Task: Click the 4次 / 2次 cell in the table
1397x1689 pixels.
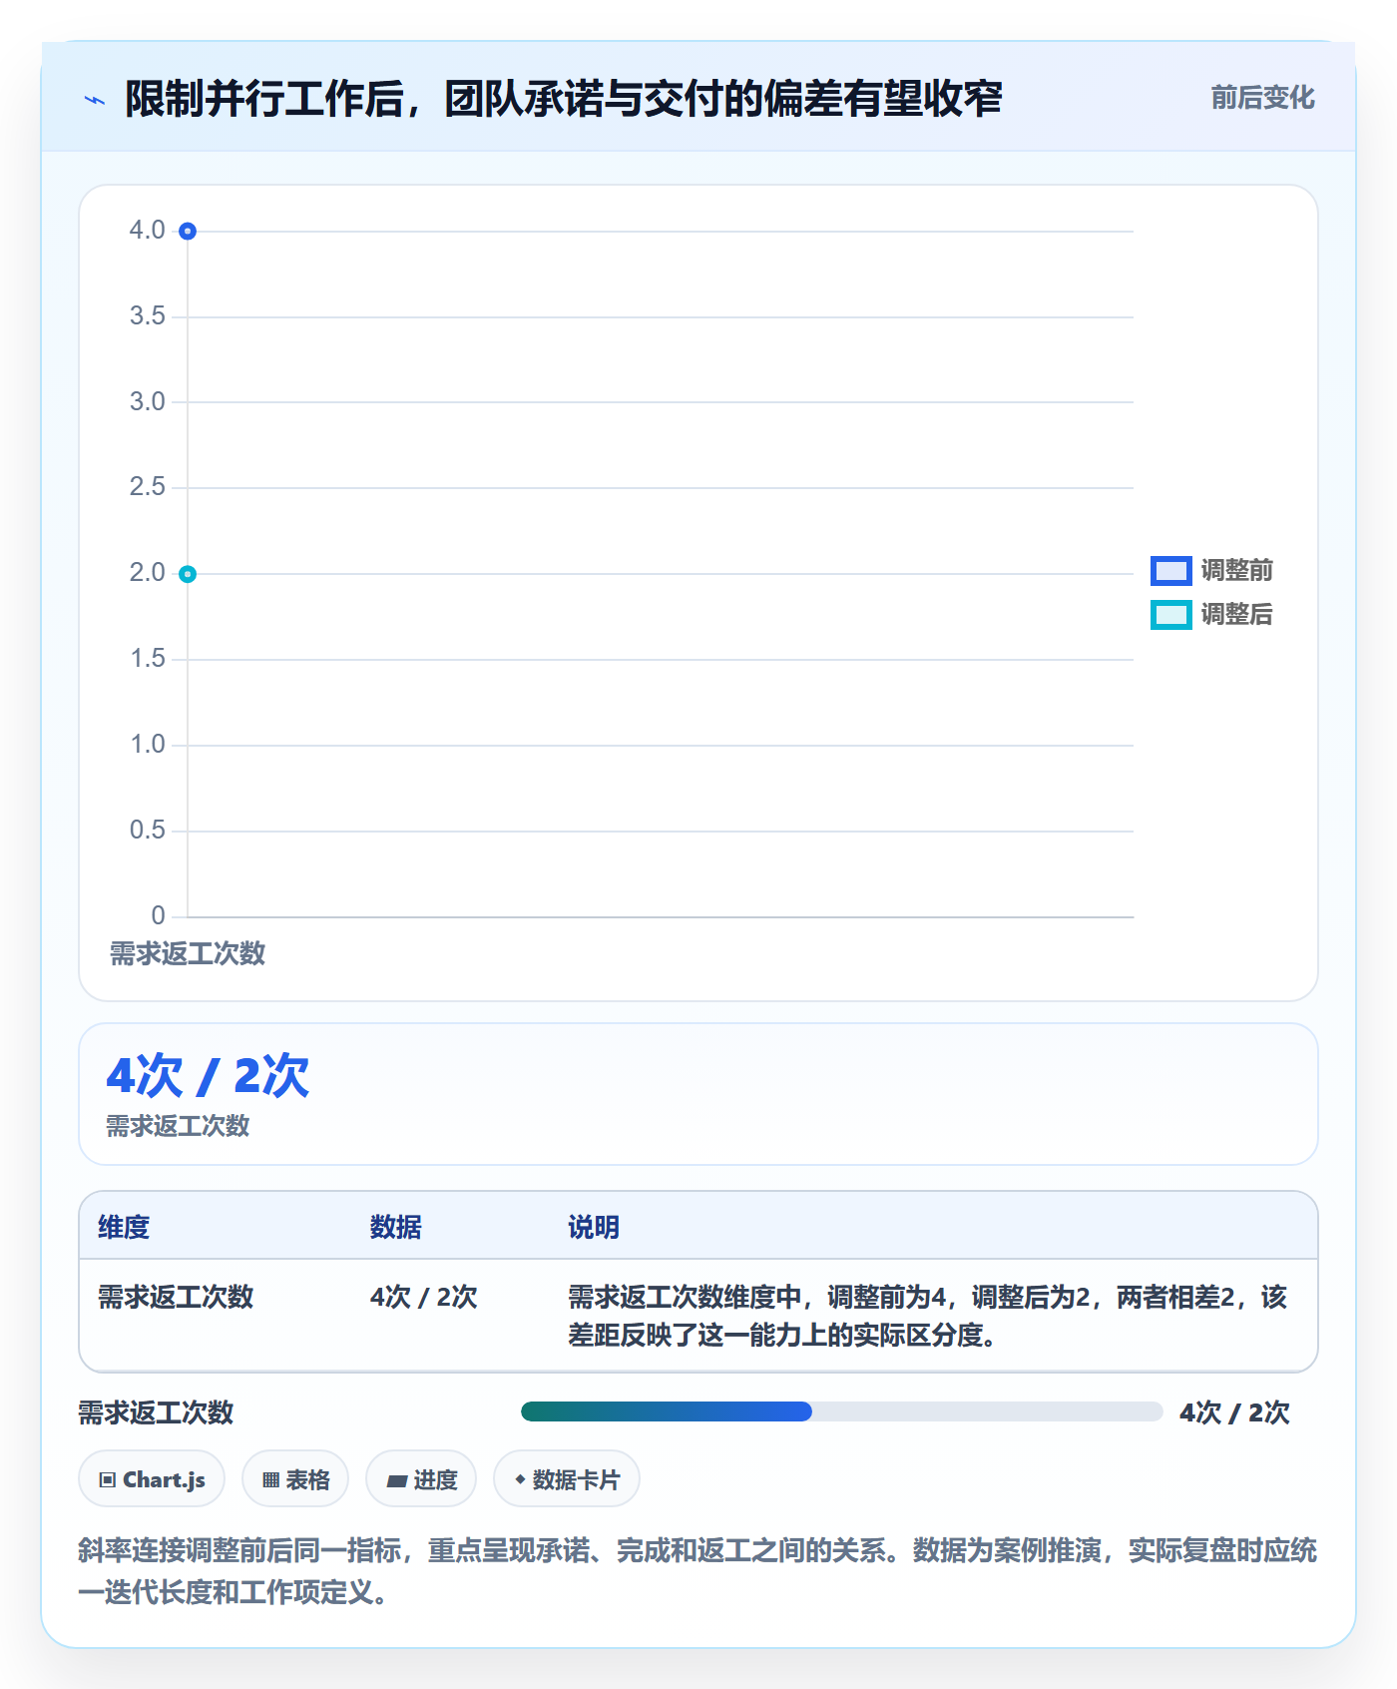Action: (424, 1297)
